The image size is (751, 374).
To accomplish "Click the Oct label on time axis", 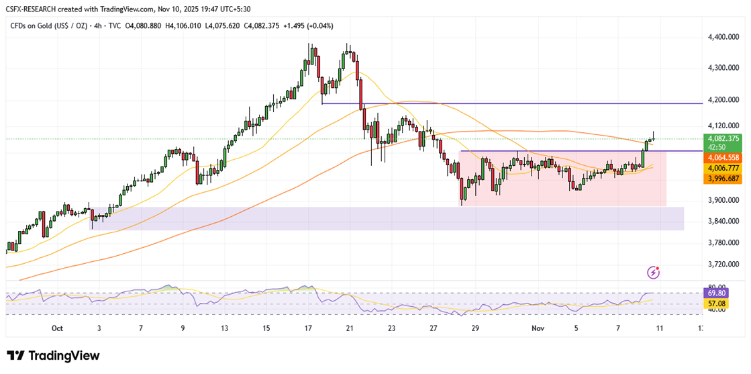I will [56, 328].
